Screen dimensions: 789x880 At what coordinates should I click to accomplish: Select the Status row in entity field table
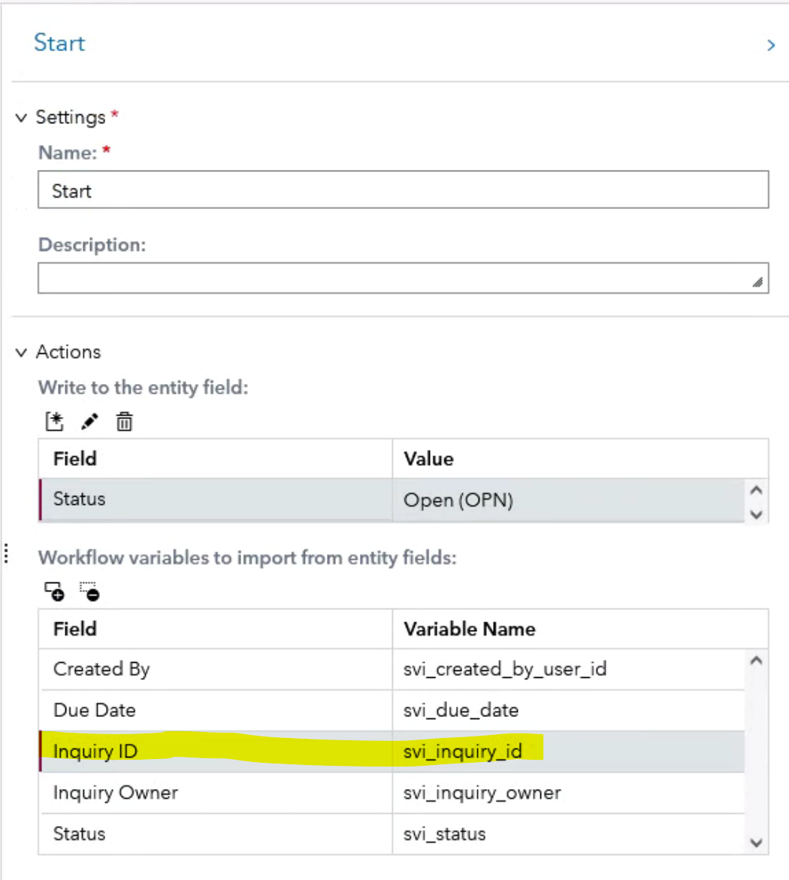pyautogui.click(x=215, y=499)
